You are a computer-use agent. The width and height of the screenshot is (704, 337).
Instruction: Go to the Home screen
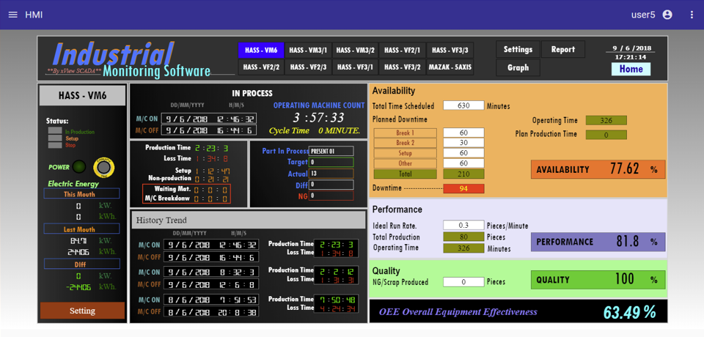coord(631,69)
